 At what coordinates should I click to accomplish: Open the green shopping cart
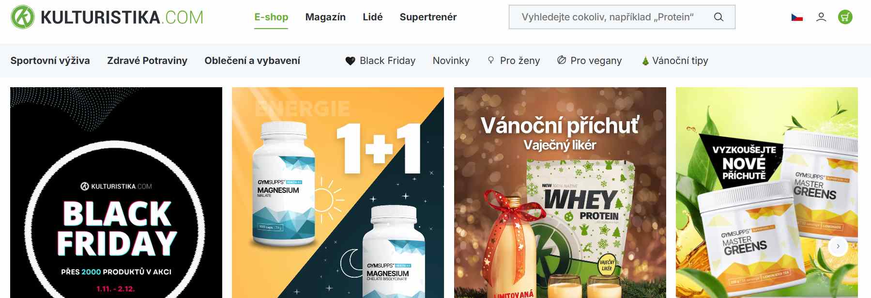click(x=845, y=17)
